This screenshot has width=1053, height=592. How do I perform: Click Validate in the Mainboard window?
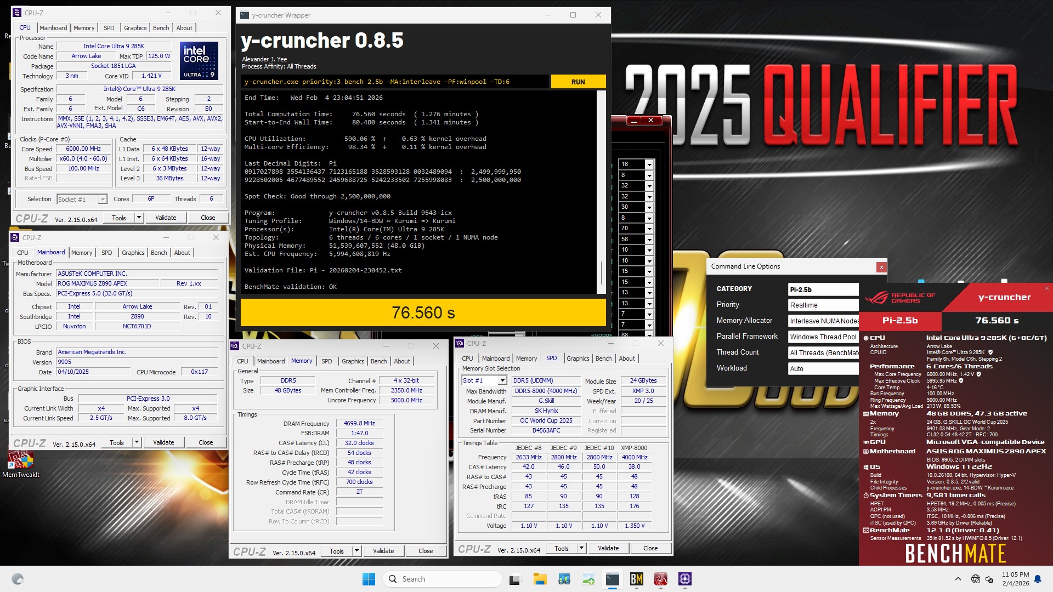(163, 442)
